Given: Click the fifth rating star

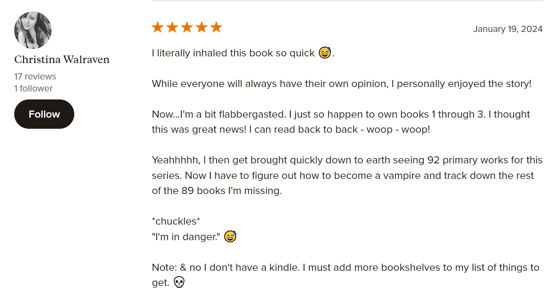Looking at the screenshot, I should click(x=216, y=28).
